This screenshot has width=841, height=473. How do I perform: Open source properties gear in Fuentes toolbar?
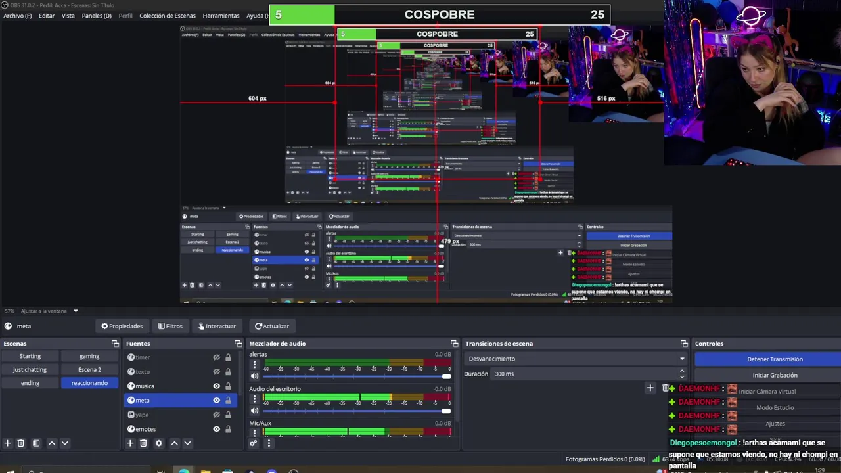pos(158,443)
